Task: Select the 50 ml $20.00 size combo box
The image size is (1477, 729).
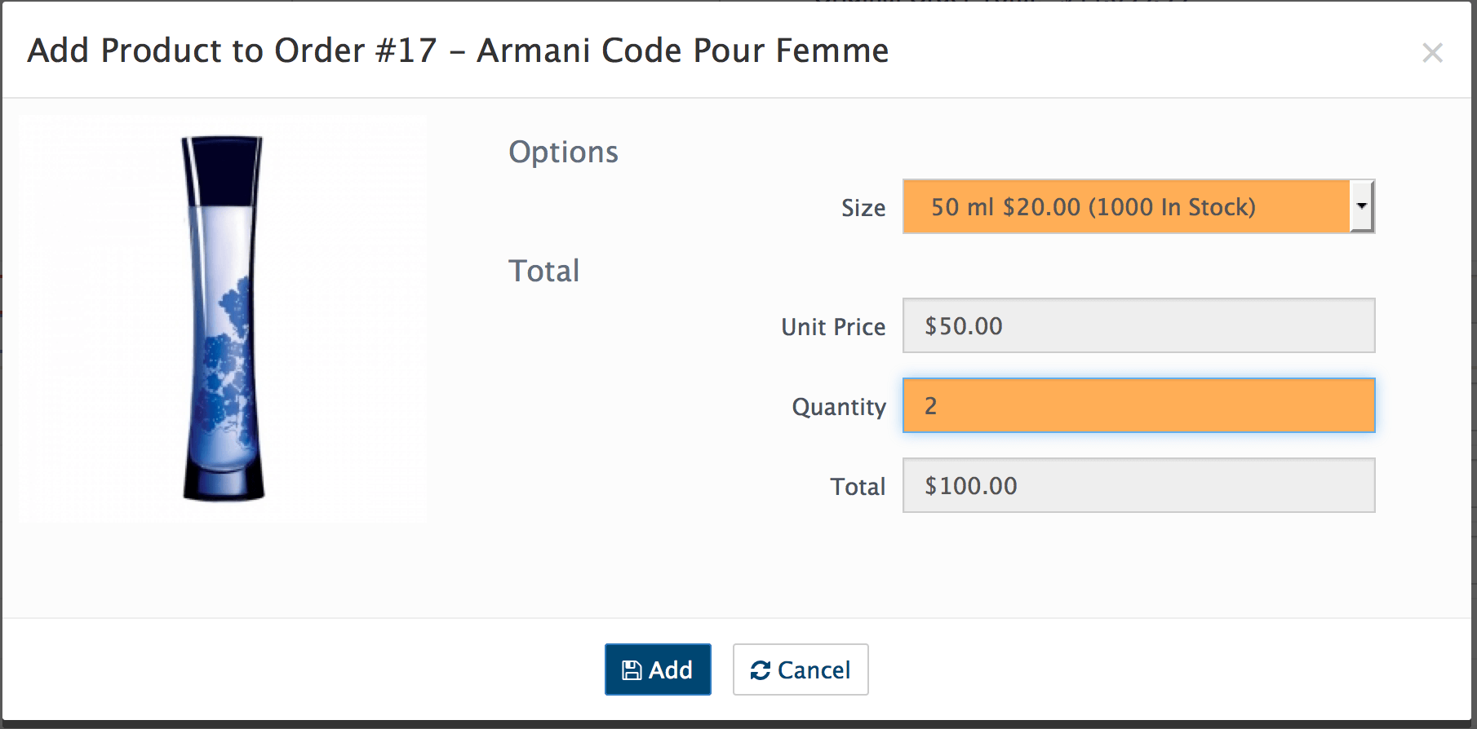Action: (x=1138, y=206)
